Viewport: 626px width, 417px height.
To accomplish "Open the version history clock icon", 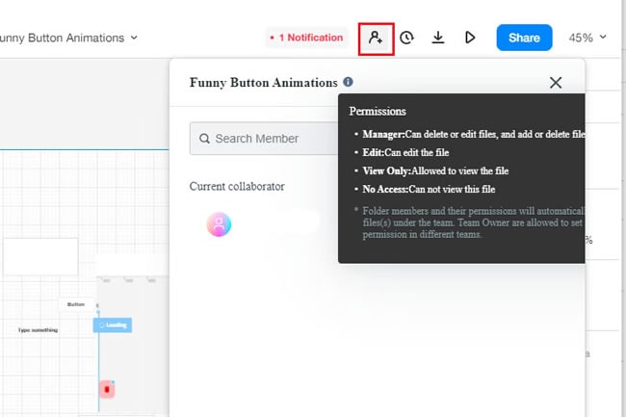I will 406,38.
